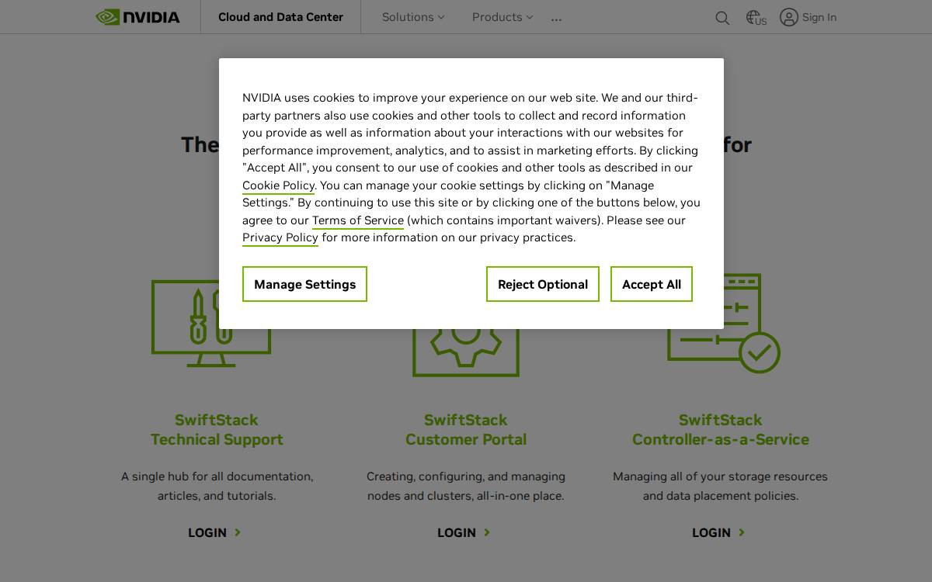This screenshot has width=932, height=582.
Task: Expand the Solutions dropdown menu
Action: tap(413, 17)
